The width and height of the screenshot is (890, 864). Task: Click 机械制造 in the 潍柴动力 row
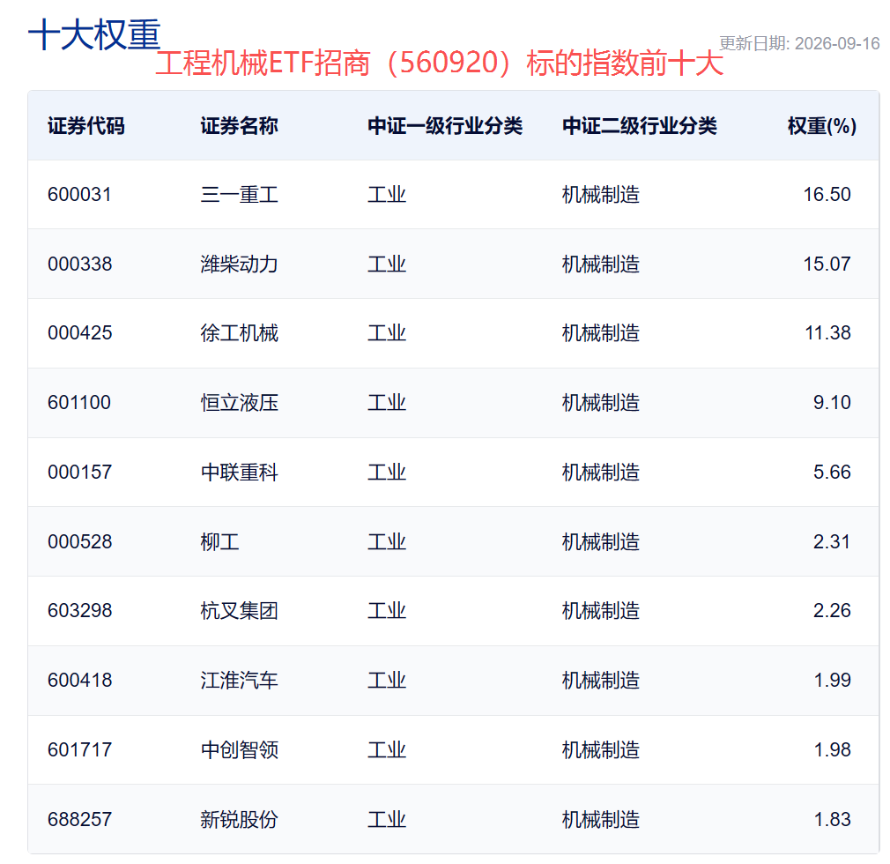(x=601, y=264)
